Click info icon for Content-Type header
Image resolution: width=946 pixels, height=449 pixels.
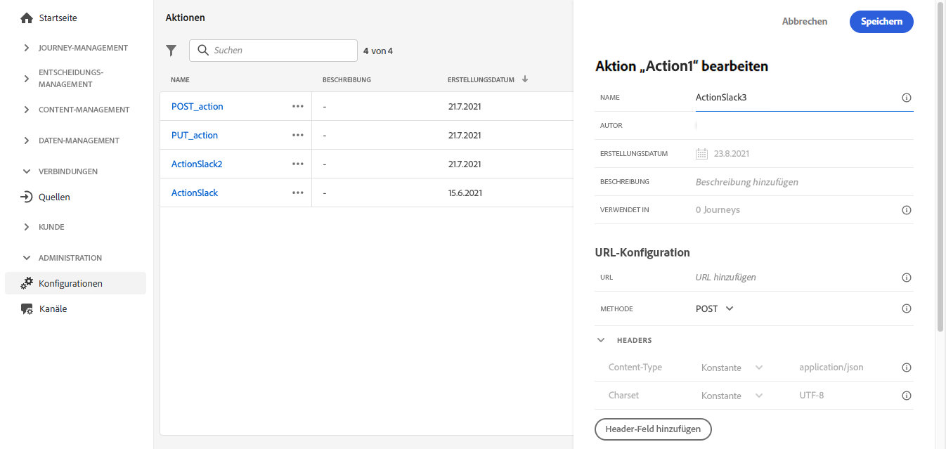[x=906, y=367]
